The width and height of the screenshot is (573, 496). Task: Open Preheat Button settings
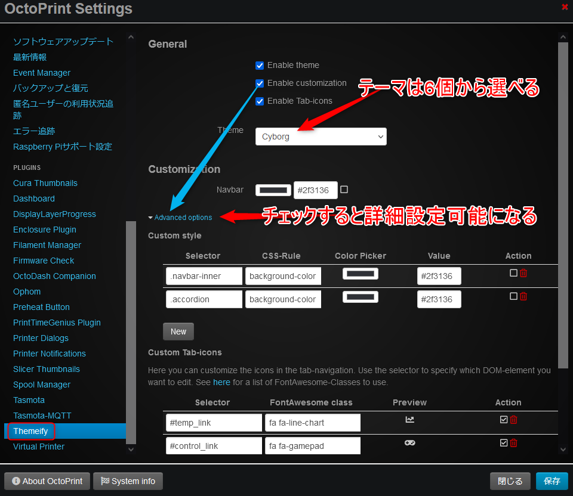coord(41,307)
